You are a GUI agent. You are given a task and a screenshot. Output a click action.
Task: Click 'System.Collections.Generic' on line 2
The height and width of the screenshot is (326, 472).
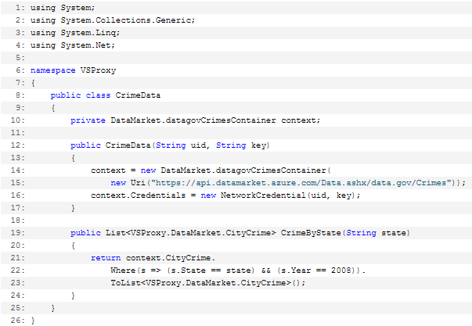click(x=126, y=20)
